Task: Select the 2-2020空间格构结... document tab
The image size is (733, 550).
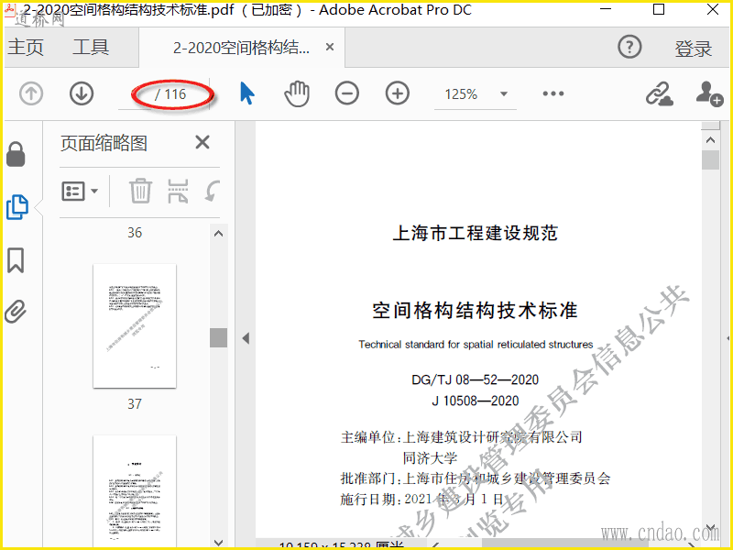Action: (x=241, y=48)
